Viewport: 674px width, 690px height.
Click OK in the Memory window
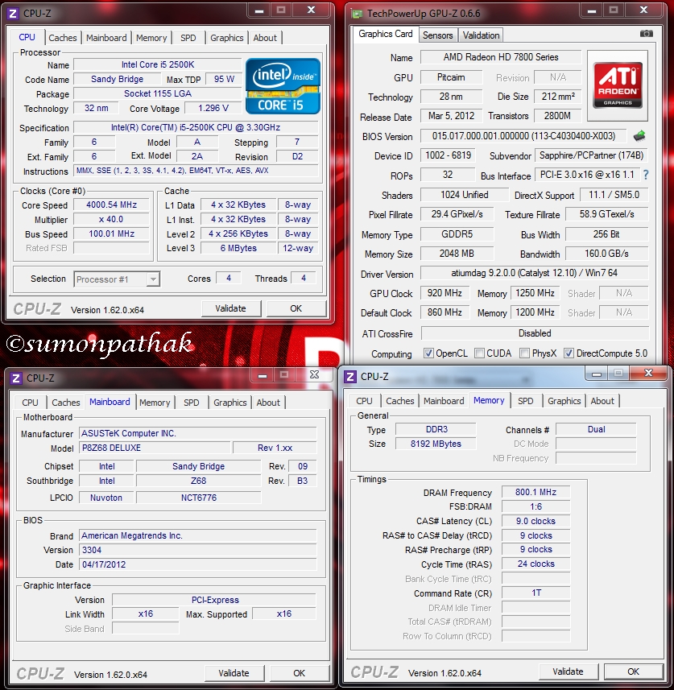pyautogui.click(x=633, y=671)
